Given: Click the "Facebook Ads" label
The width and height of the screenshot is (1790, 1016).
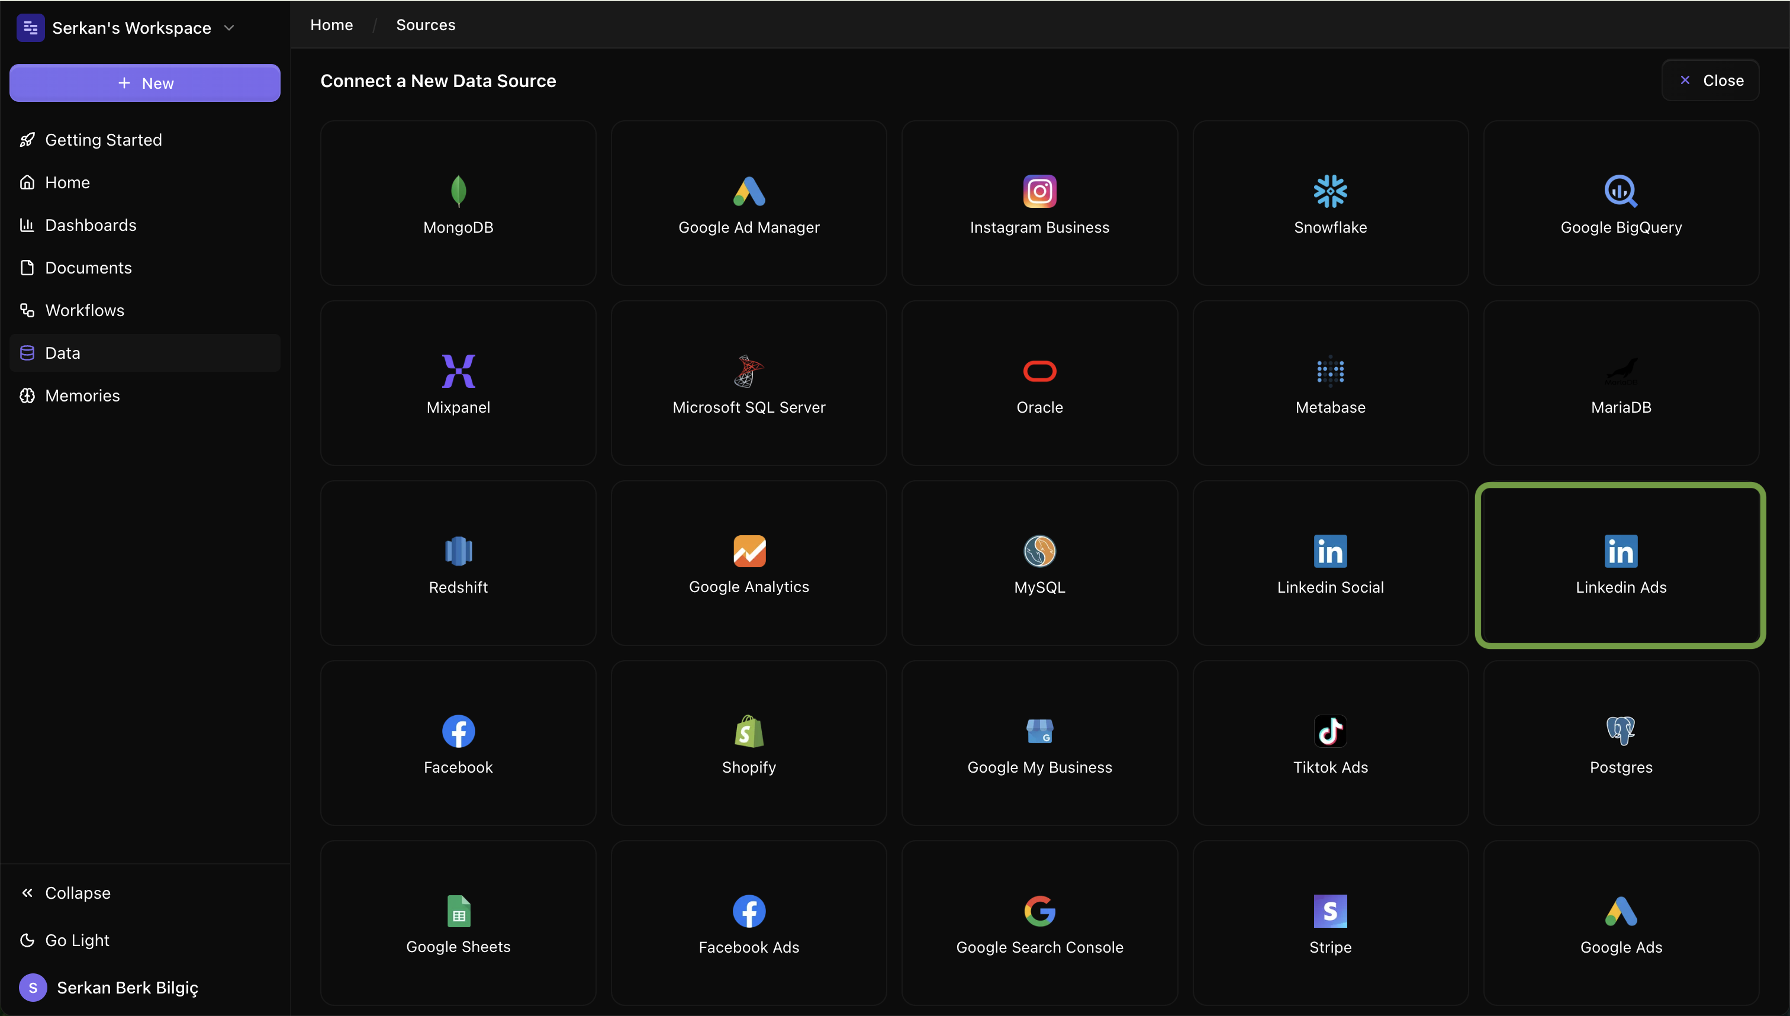Looking at the screenshot, I should click(749, 947).
